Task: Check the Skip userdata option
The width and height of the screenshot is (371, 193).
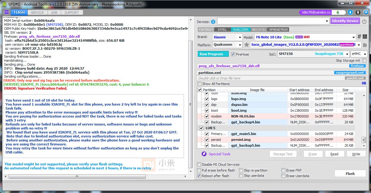Action: [241, 176]
